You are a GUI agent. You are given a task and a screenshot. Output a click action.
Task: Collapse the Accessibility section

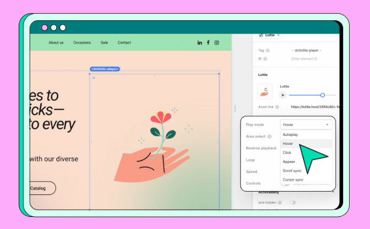point(333,192)
